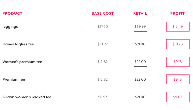Click the leggings base cost $27.50
This screenshot has width=193, height=110.
(103, 26)
